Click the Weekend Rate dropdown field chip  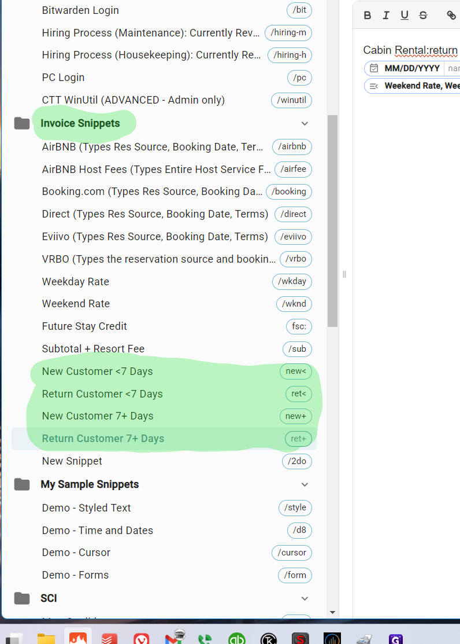coord(412,86)
